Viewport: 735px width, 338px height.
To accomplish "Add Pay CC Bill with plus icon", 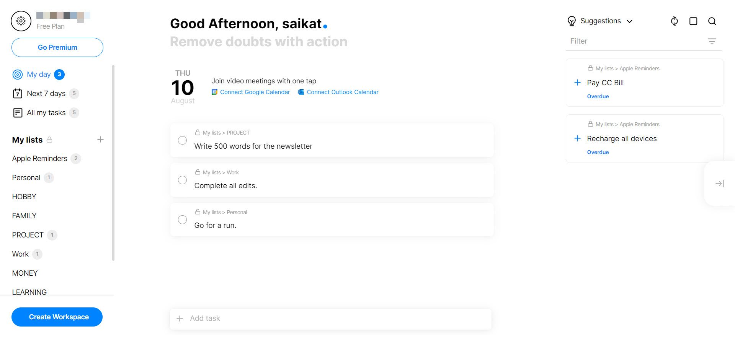I will point(578,83).
